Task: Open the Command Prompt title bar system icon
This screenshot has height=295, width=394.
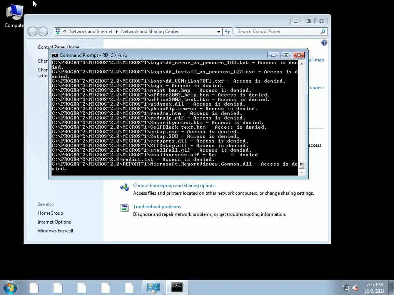Action: [55, 55]
